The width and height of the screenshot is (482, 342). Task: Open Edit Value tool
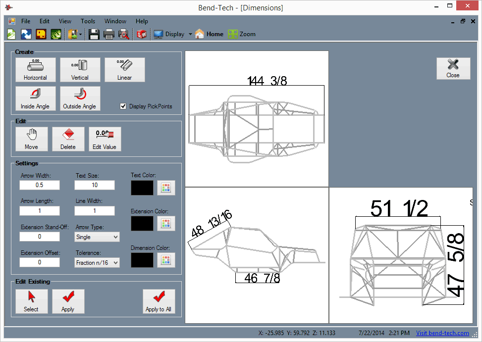[x=105, y=139]
